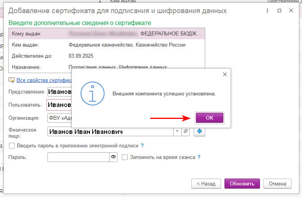Open help for password in application option

(x=142, y=145)
